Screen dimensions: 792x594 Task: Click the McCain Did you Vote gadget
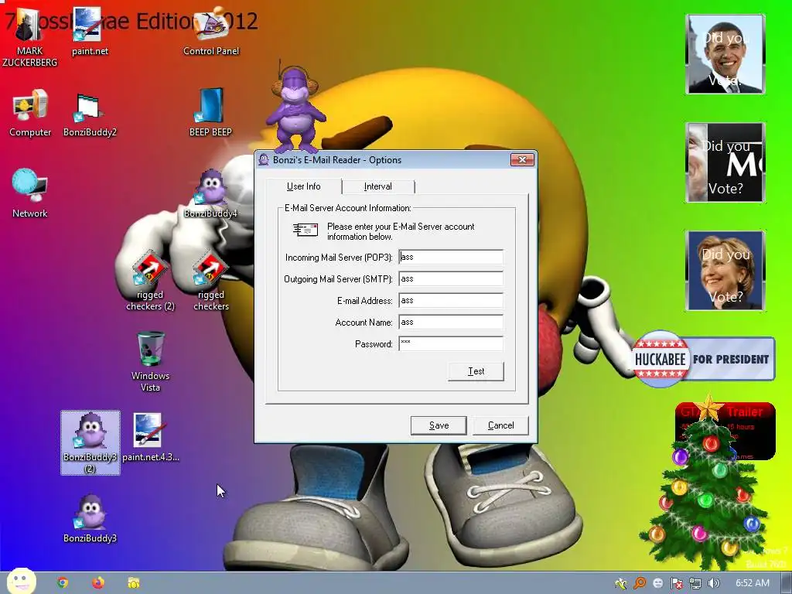(x=725, y=162)
